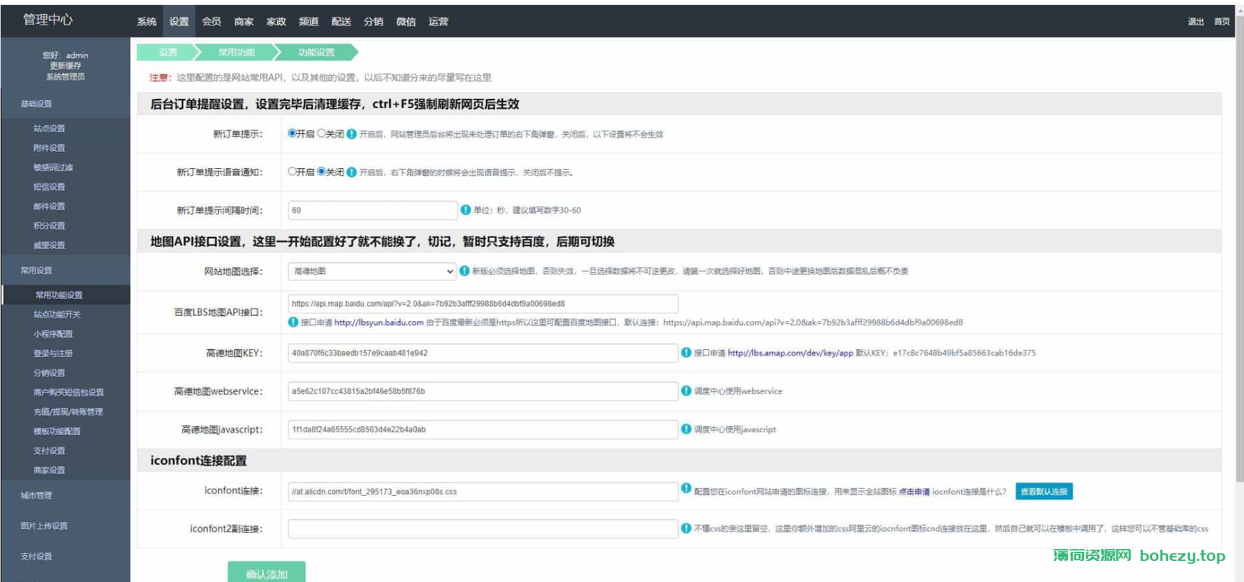The height and width of the screenshot is (582, 1244).
Task: Open 设置 top menu
Action: click(x=179, y=22)
